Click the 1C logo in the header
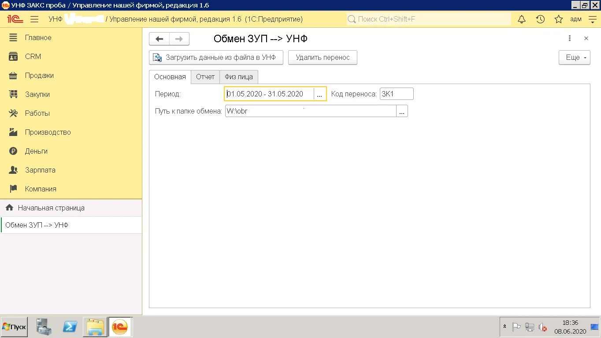This screenshot has height=338, width=601. 15,19
